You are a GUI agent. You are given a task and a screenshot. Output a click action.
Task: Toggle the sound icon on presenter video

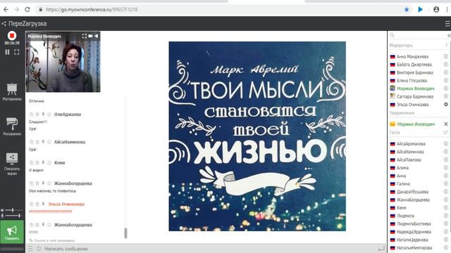(x=97, y=36)
